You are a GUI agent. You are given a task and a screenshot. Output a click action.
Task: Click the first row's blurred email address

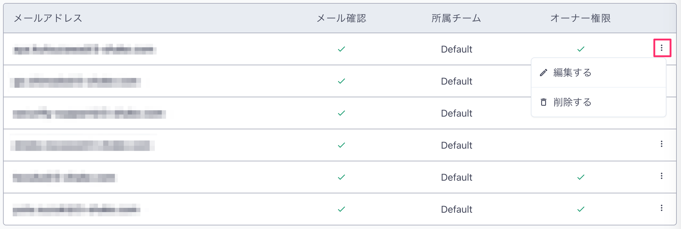coord(84,49)
